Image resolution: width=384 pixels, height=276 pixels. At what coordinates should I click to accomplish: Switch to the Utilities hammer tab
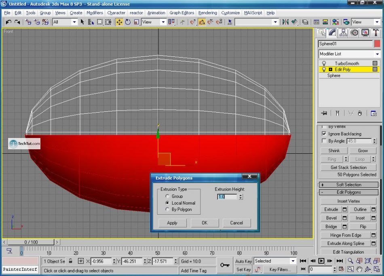pos(376,33)
